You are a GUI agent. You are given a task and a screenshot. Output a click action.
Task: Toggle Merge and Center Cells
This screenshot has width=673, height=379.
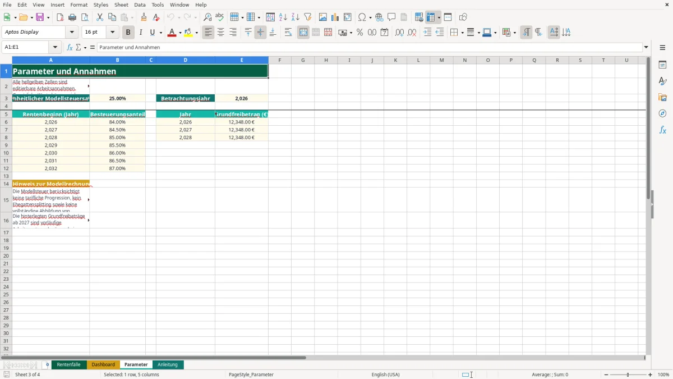pyautogui.click(x=303, y=33)
